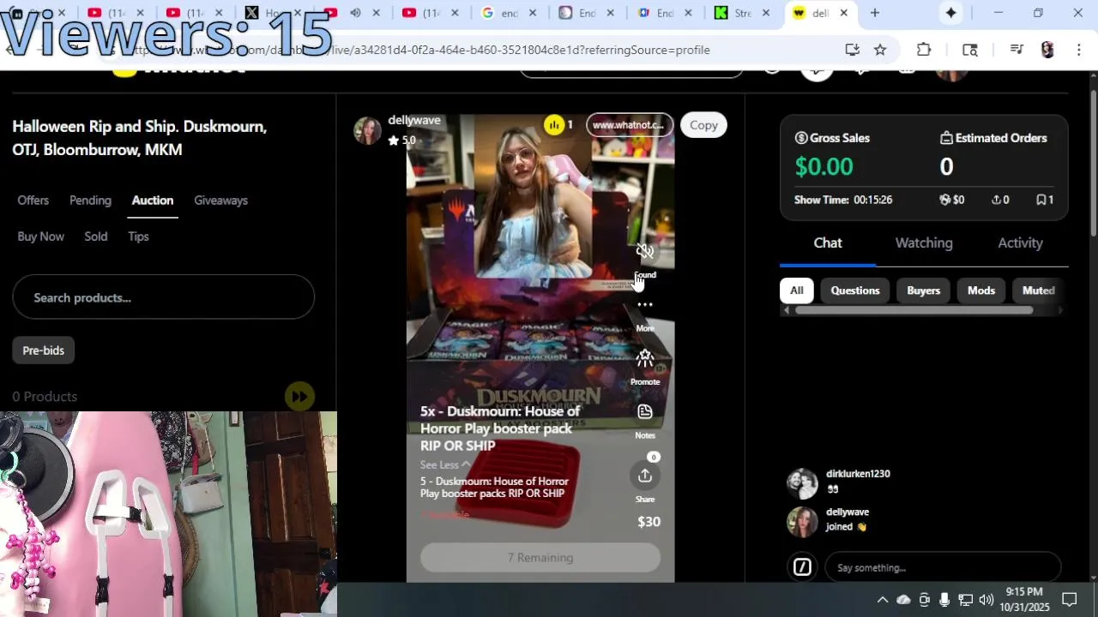Screen dimensions: 1098x617
Task: Select the Buyers chat filter
Action: point(923,291)
